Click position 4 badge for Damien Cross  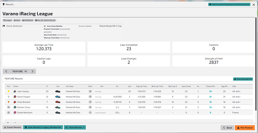coord(9,107)
